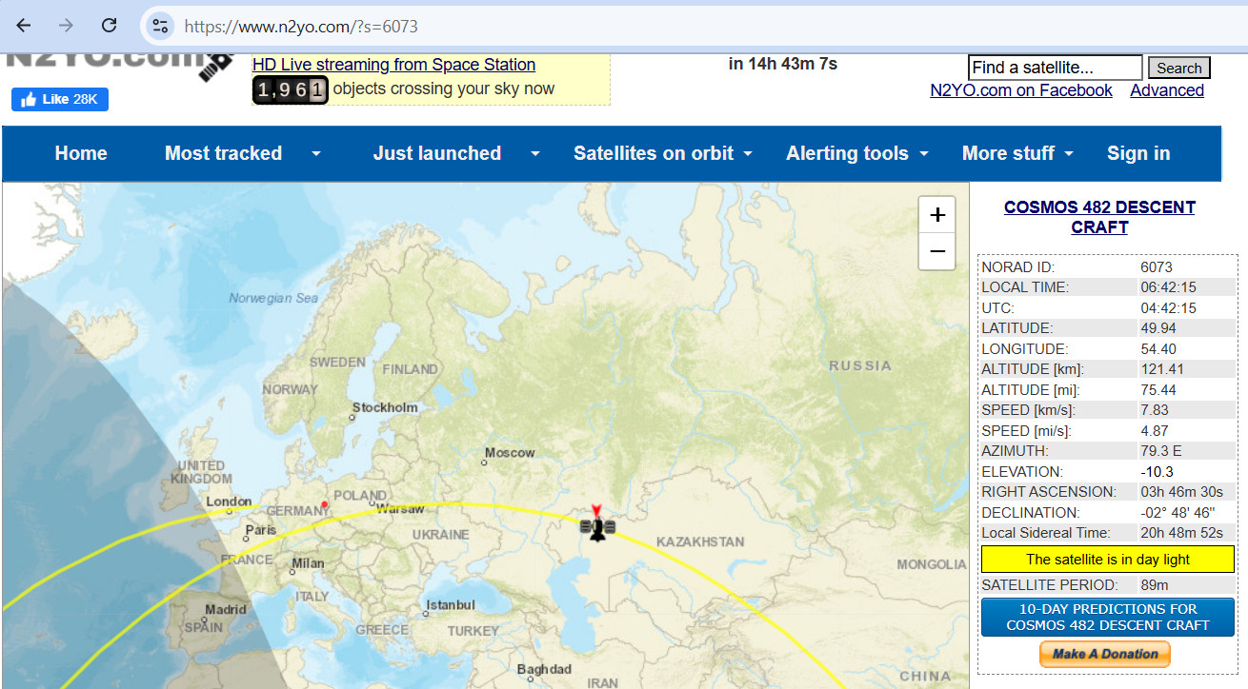1248x689 pixels.
Task: Open HD Live streaming from Space Station link
Action: (x=393, y=65)
